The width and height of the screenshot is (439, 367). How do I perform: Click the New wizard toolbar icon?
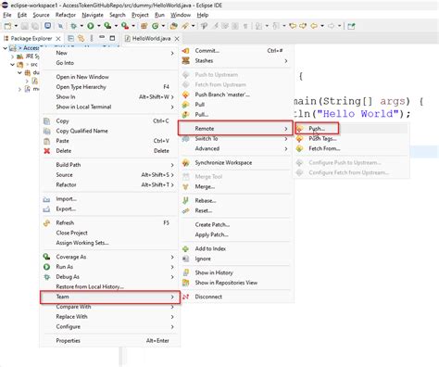(x=7, y=26)
